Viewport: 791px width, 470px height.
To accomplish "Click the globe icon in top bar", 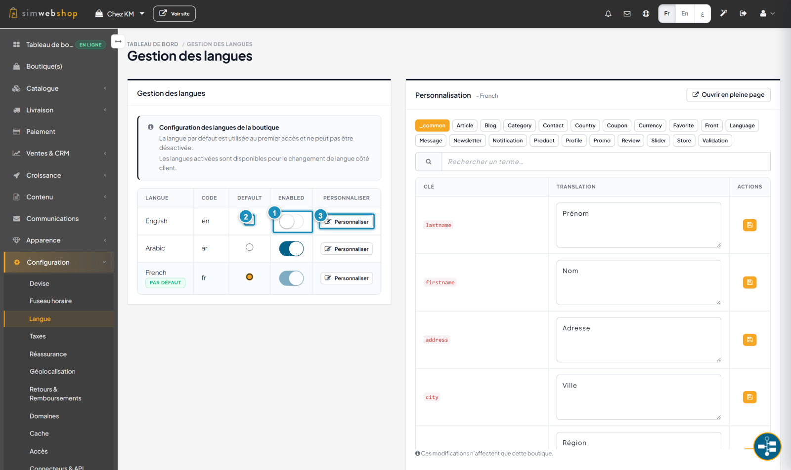I will pos(646,14).
